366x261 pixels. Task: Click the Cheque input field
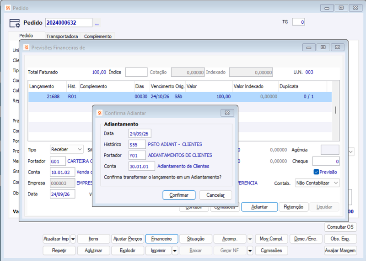[x=326, y=161]
